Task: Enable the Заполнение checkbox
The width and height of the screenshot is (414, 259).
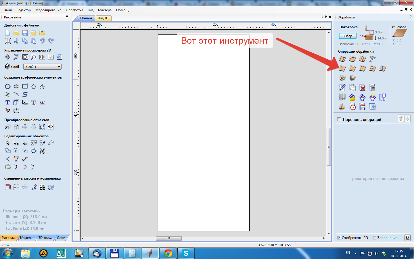Action: (374, 238)
